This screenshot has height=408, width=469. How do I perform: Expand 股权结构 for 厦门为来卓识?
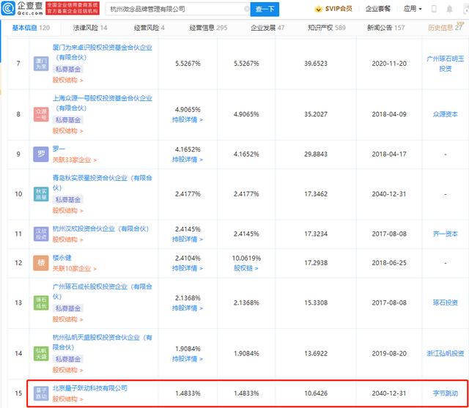point(67,80)
